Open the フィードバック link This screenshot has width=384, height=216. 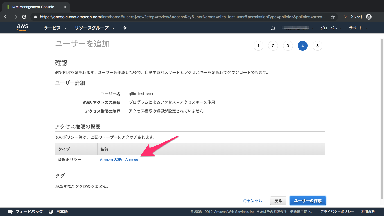point(29,212)
